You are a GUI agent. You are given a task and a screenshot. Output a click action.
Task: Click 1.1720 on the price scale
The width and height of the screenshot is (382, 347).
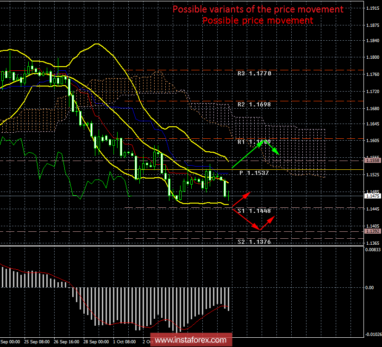373,92
